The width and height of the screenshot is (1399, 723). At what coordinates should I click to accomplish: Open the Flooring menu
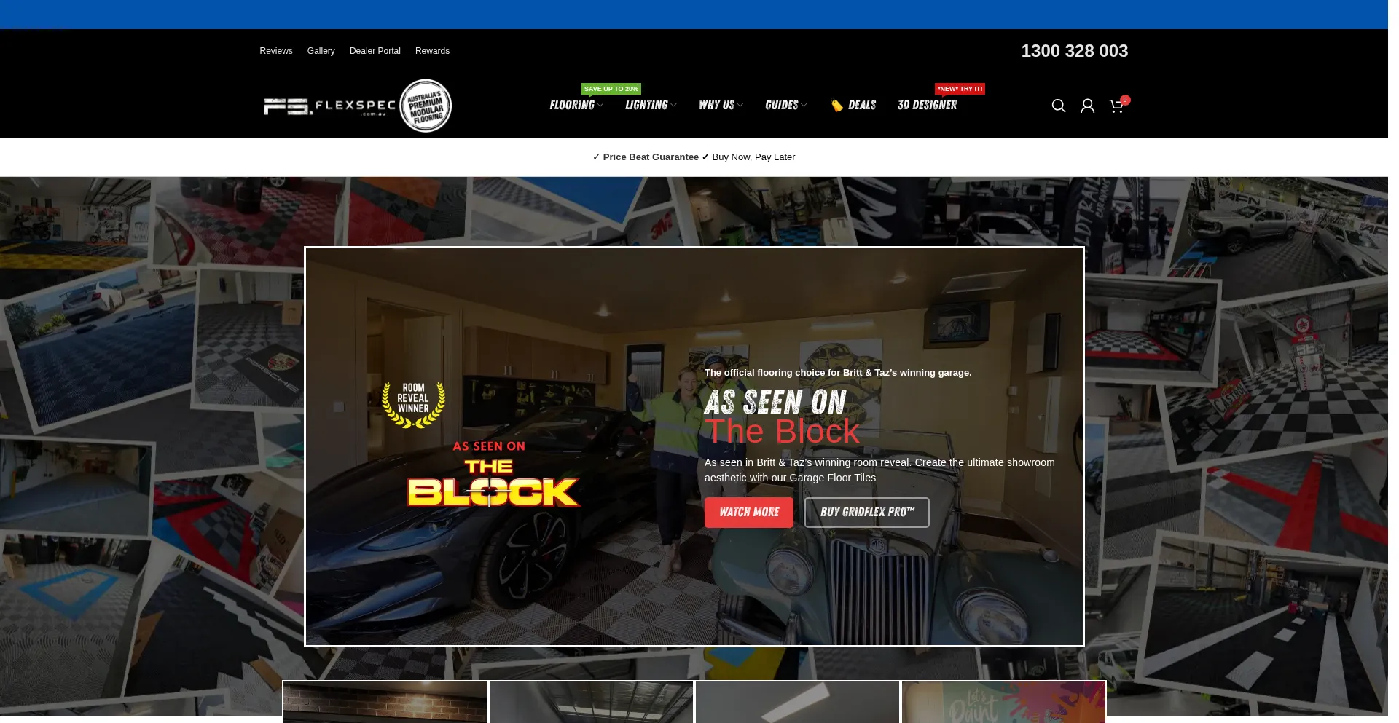point(572,105)
